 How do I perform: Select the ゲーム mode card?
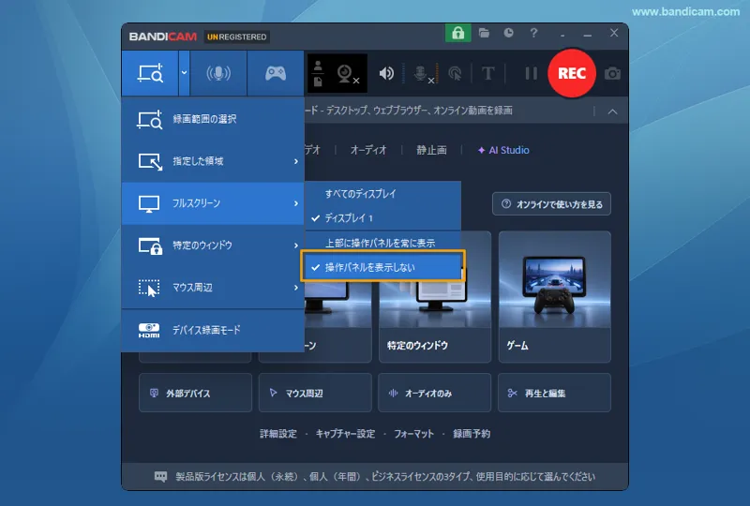click(x=554, y=296)
